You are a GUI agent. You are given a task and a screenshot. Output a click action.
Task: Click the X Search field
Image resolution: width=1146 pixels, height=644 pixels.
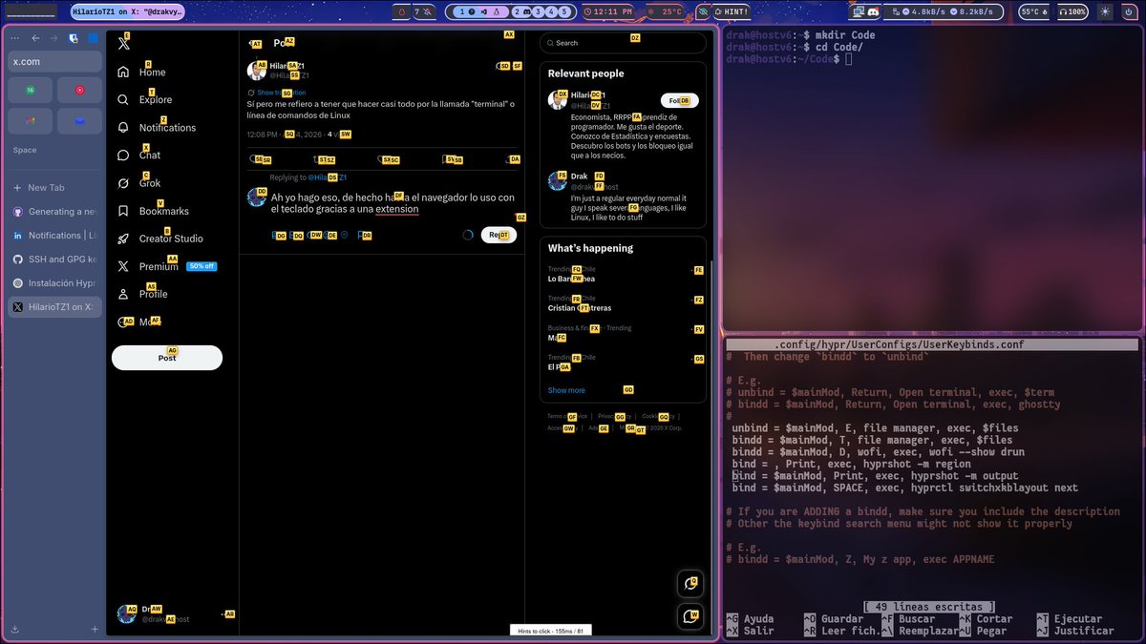(623, 43)
